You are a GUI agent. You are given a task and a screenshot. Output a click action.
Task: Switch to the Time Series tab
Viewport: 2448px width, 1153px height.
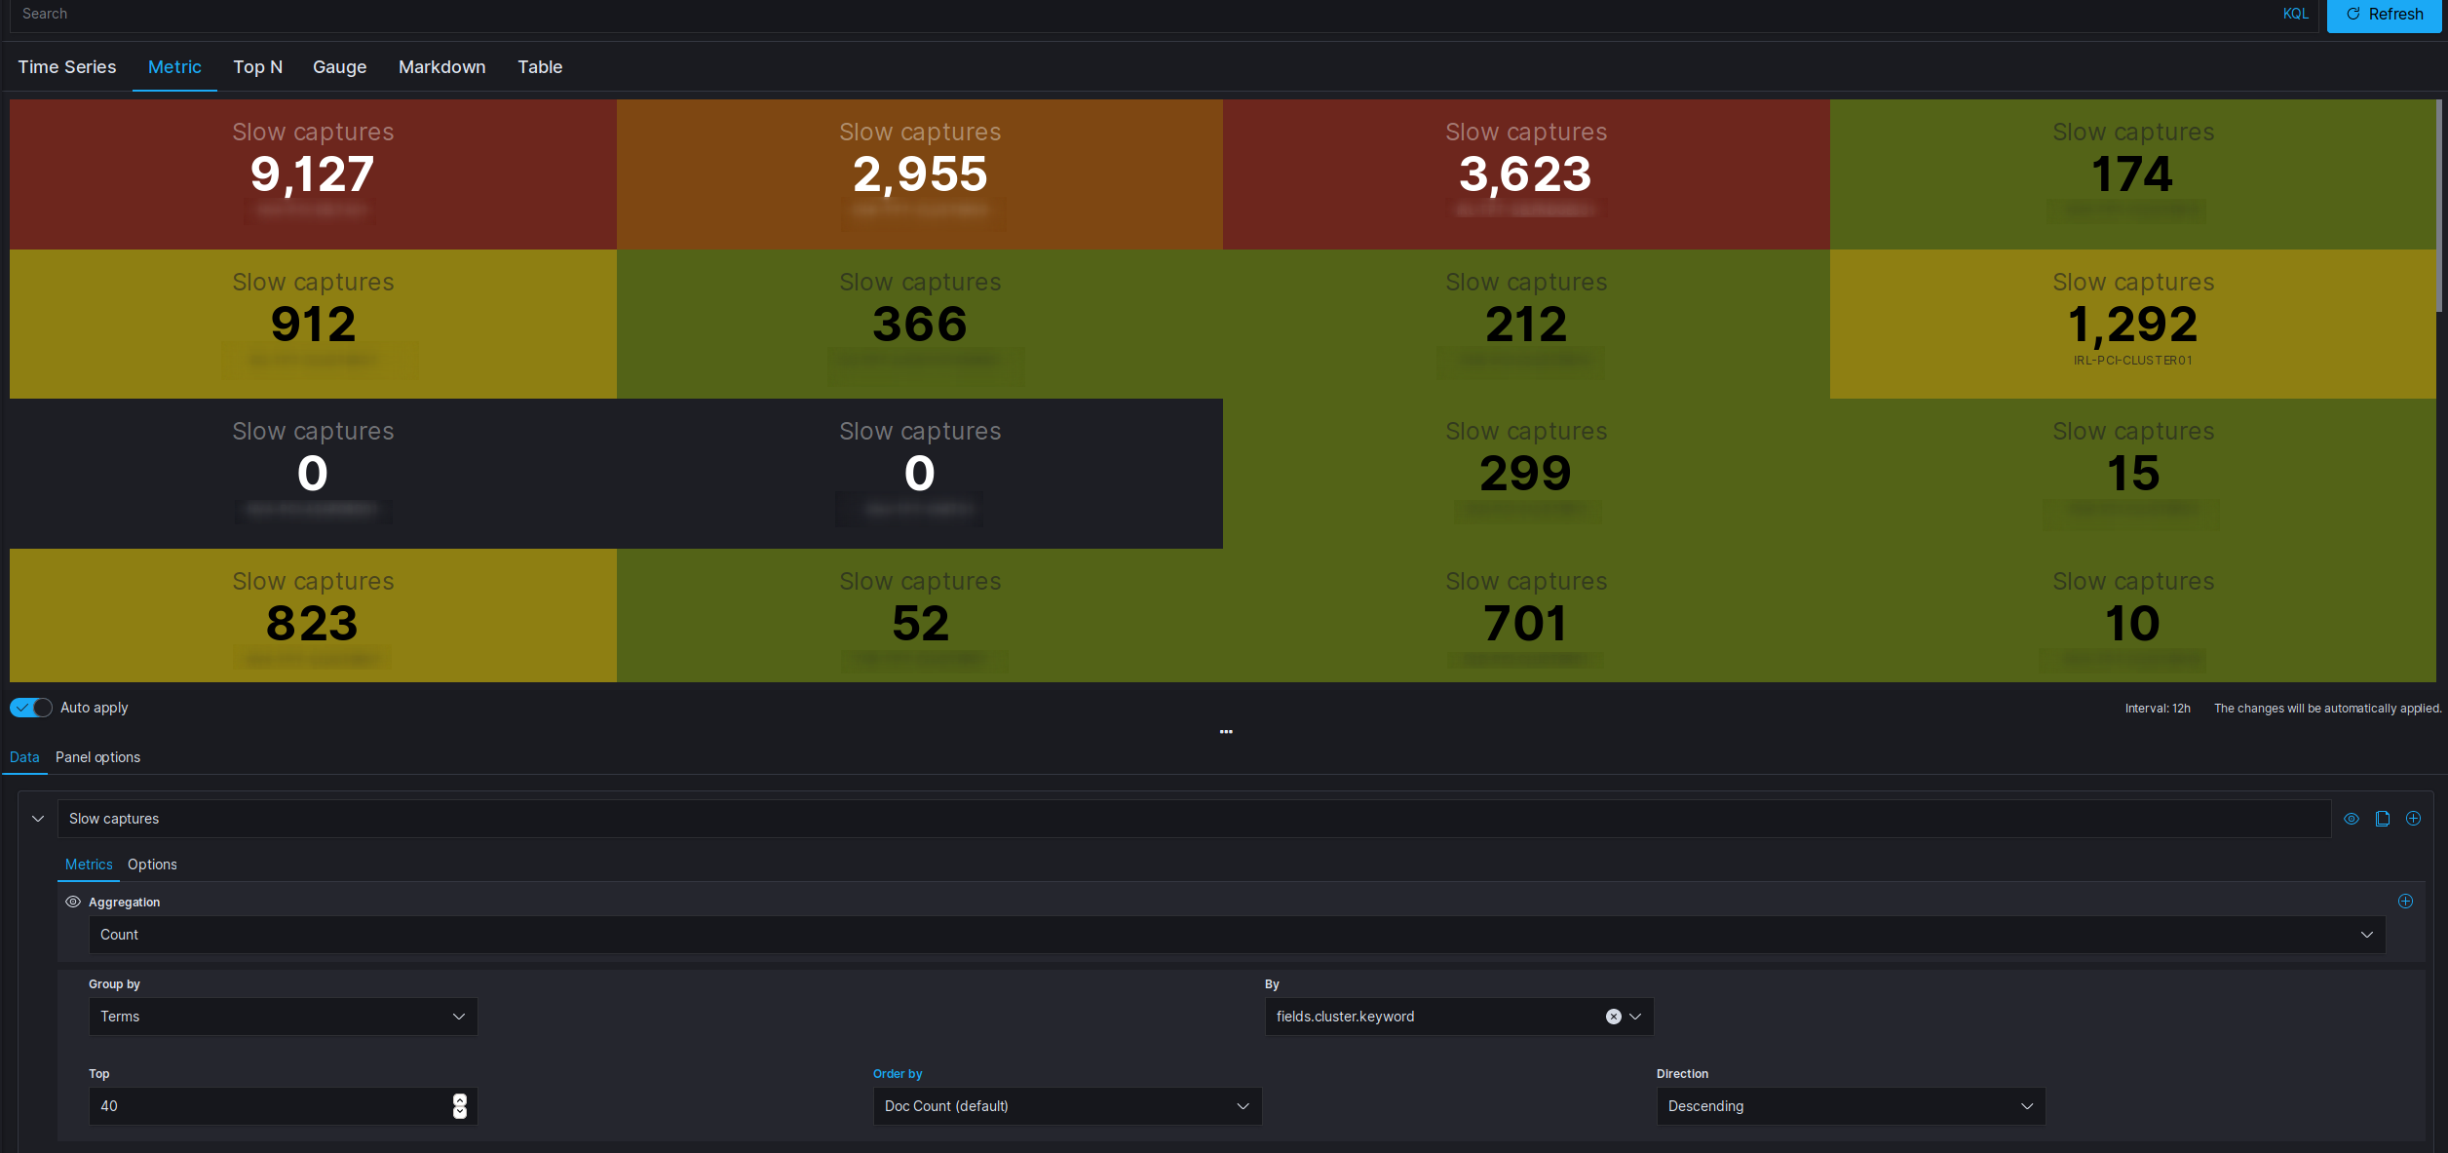pyautogui.click(x=67, y=67)
